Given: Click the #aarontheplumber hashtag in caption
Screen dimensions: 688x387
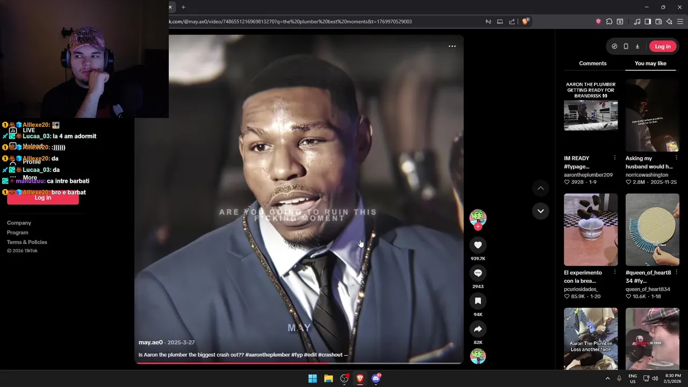Looking at the screenshot, I should pyautogui.click(x=268, y=355).
